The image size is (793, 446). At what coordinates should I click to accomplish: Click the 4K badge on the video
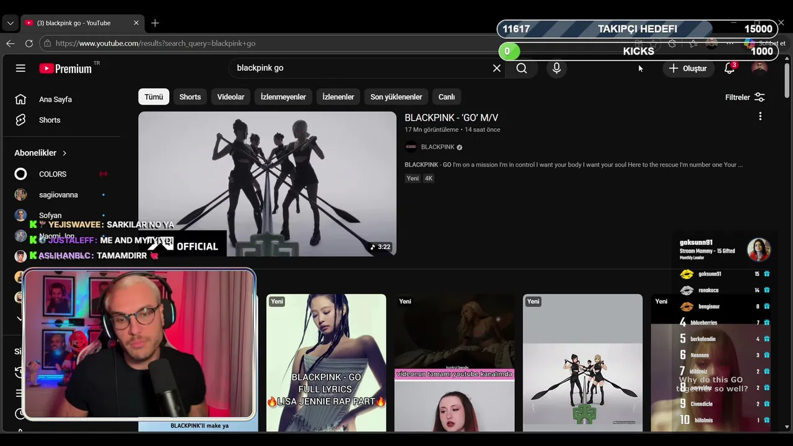tap(428, 178)
